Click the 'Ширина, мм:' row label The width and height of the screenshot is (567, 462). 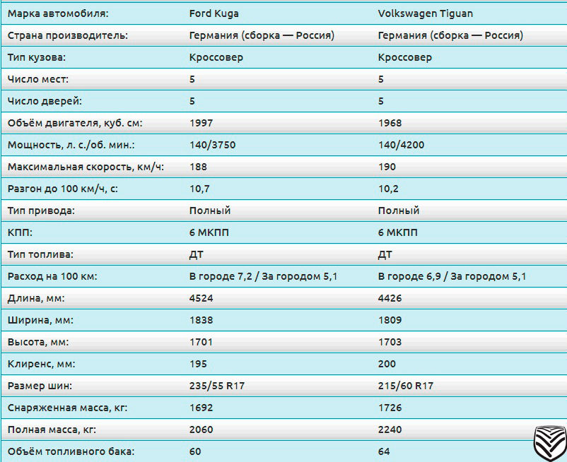[x=40, y=321]
